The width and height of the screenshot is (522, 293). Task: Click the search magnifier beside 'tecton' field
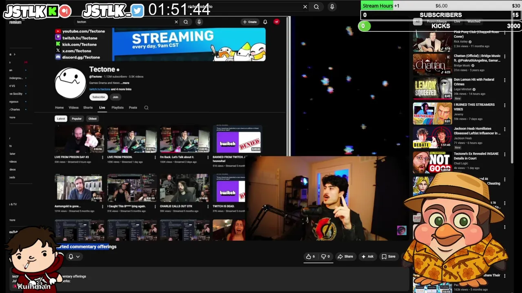pos(186,22)
